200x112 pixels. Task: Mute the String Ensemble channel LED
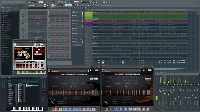[x=21, y=26]
